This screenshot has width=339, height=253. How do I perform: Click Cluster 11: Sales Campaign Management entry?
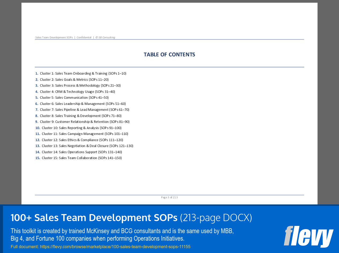pos(85,134)
